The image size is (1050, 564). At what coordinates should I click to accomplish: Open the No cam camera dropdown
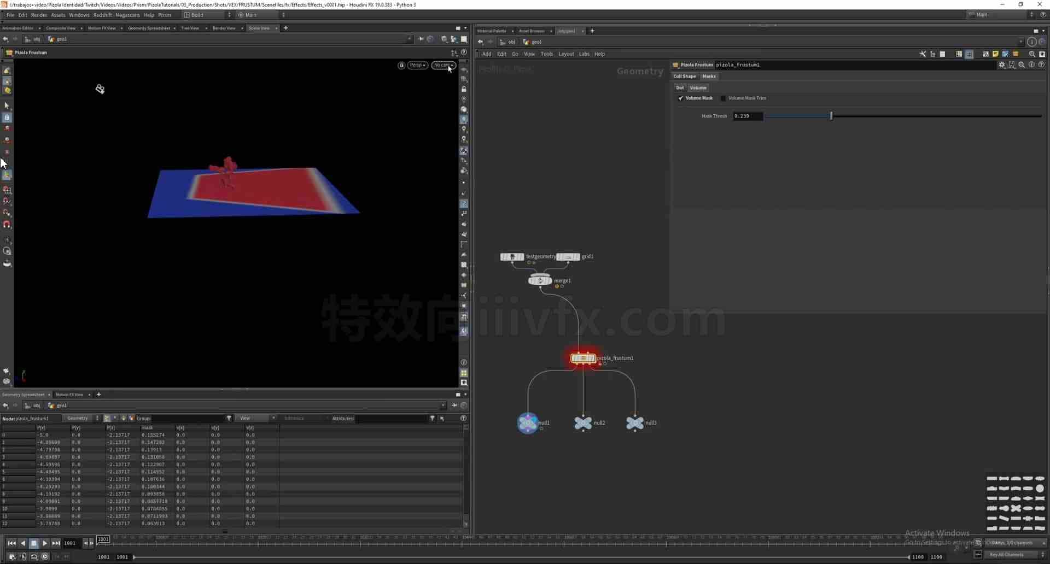tap(443, 65)
